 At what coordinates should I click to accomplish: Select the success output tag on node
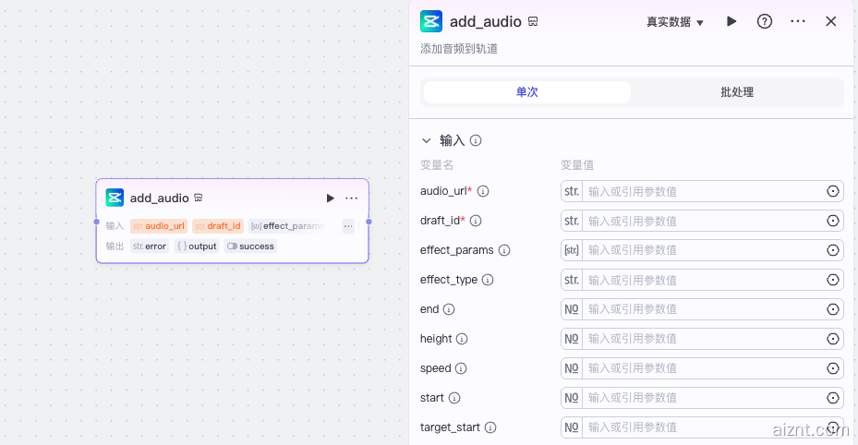250,246
